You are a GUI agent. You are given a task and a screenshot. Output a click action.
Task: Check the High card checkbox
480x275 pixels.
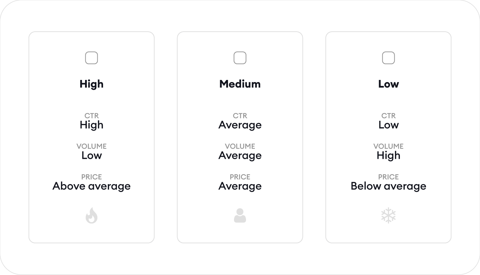[91, 58]
